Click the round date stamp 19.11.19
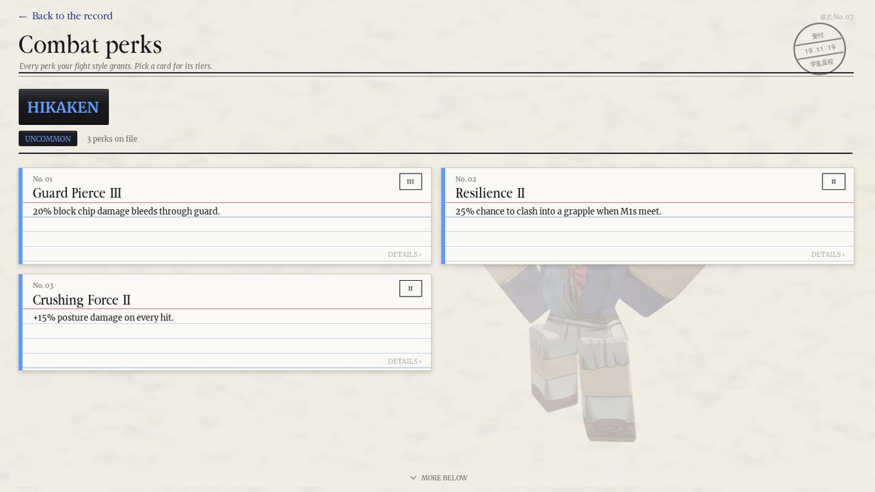875x492 pixels. coord(820,49)
